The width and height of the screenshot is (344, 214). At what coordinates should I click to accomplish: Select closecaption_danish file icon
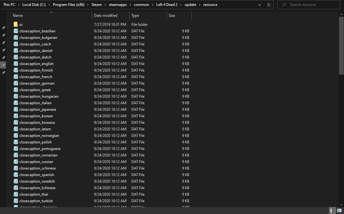tap(16, 51)
